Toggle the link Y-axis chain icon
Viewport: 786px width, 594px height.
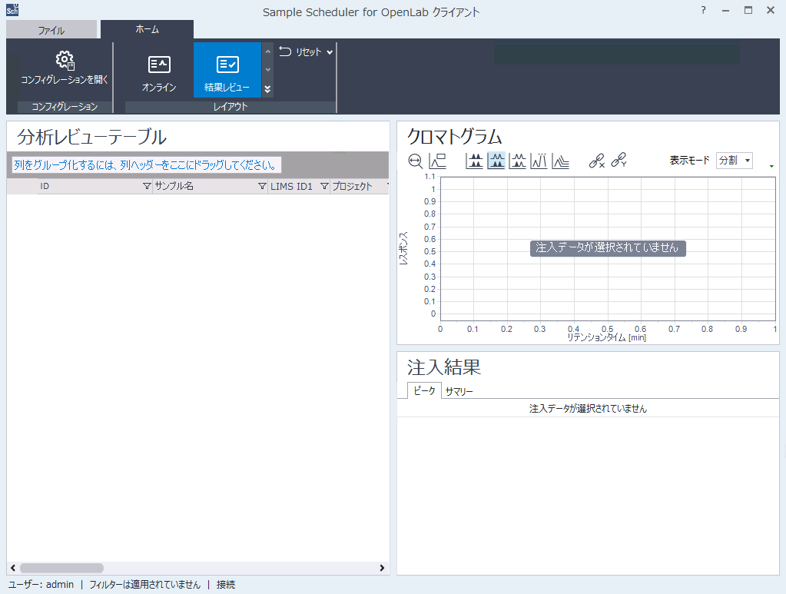pos(619,160)
